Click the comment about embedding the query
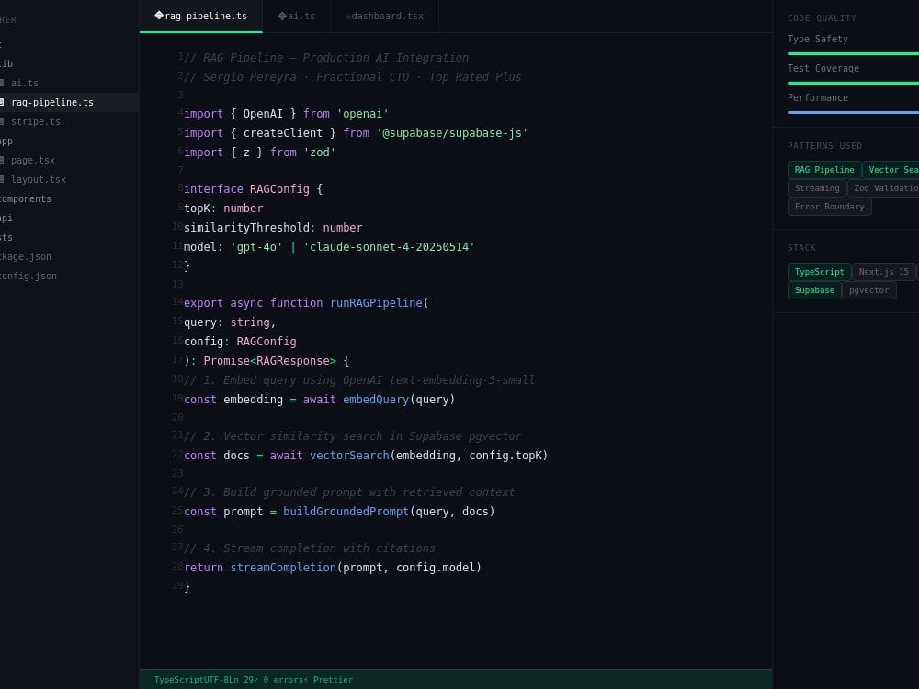Image resolution: width=919 pixels, height=689 pixels. 359,380
